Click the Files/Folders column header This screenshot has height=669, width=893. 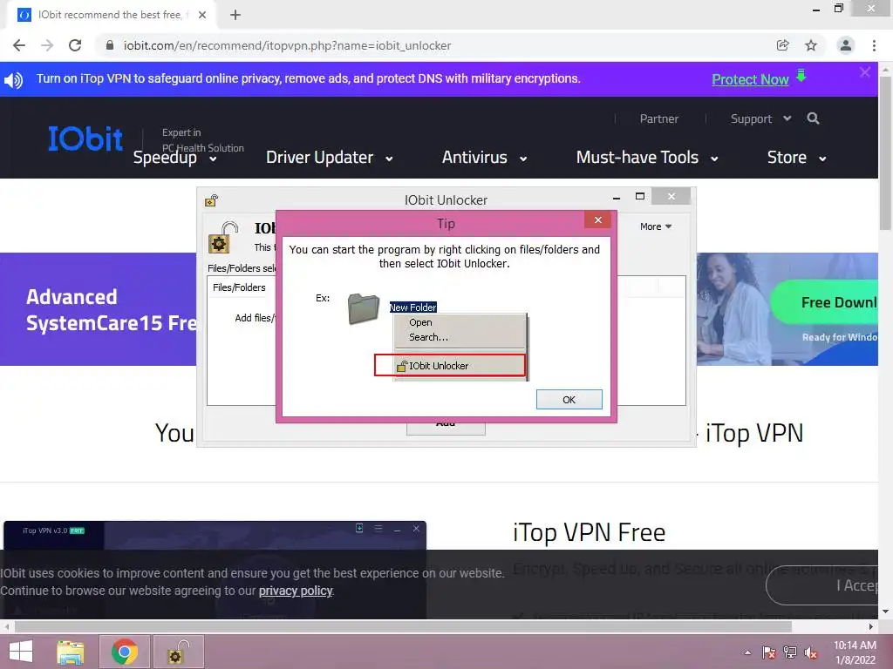pos(239,287)
